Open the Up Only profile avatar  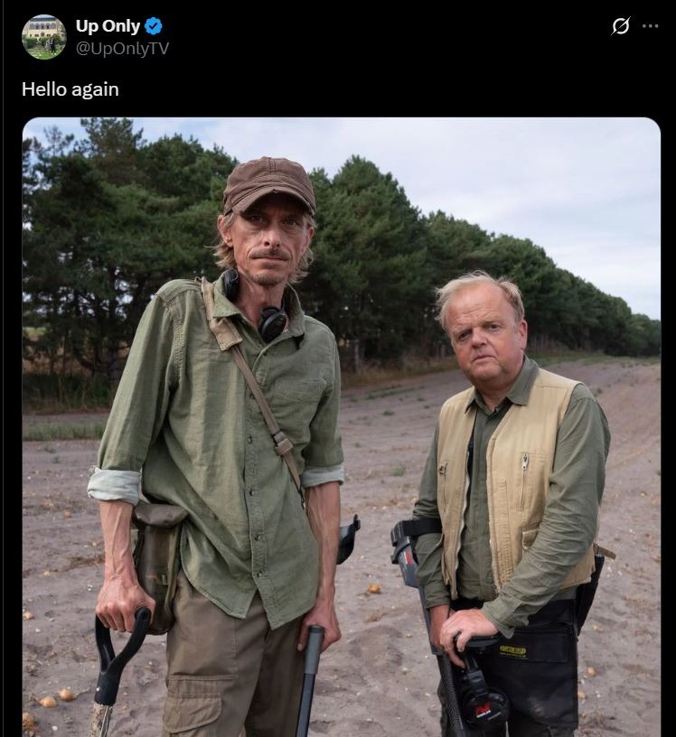43,37
